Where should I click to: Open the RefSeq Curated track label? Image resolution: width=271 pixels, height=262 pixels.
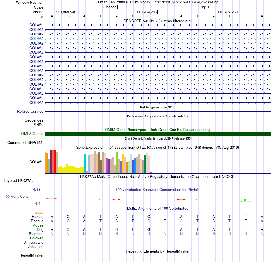pos(30,111)
